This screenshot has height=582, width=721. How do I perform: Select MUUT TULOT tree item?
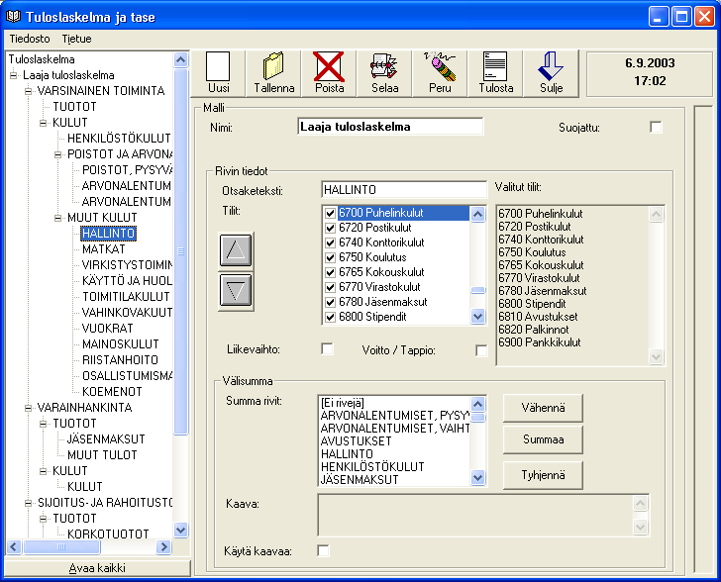(x=102, y=455)
